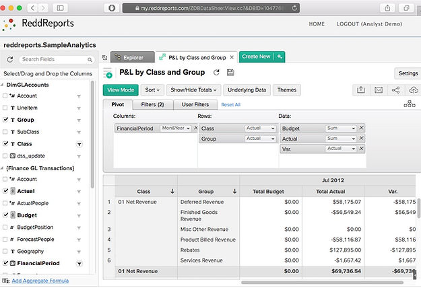Uncheck the Actual field
This screenshot has height=288, width=421.
coord(5,191)
